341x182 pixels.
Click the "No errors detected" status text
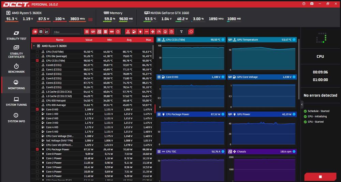click(320, 95)
